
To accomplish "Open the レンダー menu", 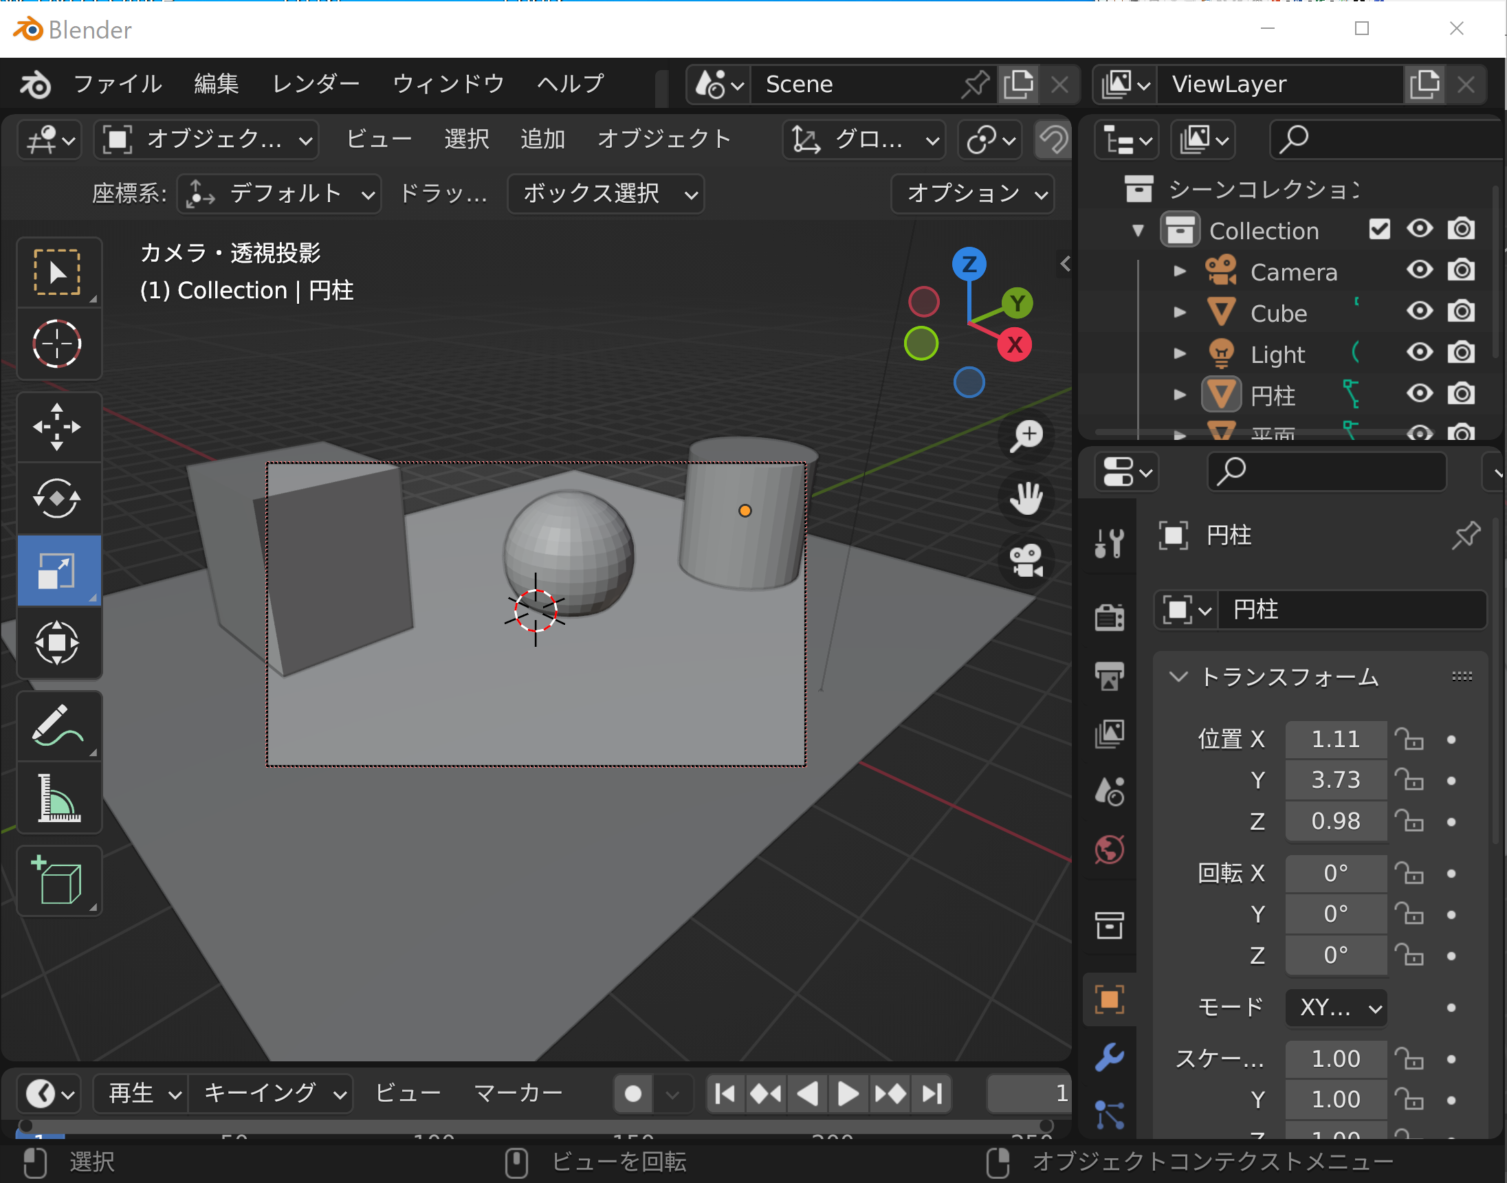I will pyautogui.click(x=315, y=84).
